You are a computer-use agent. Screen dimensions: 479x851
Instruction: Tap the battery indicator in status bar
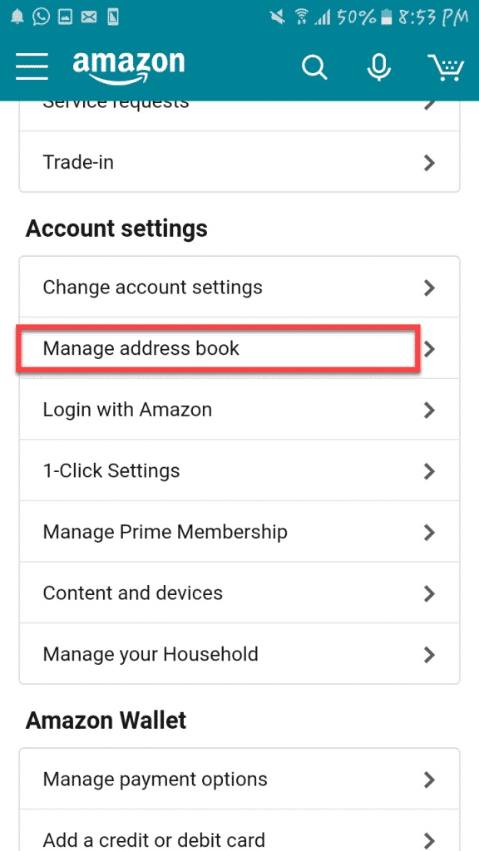(x=386, y=17)
